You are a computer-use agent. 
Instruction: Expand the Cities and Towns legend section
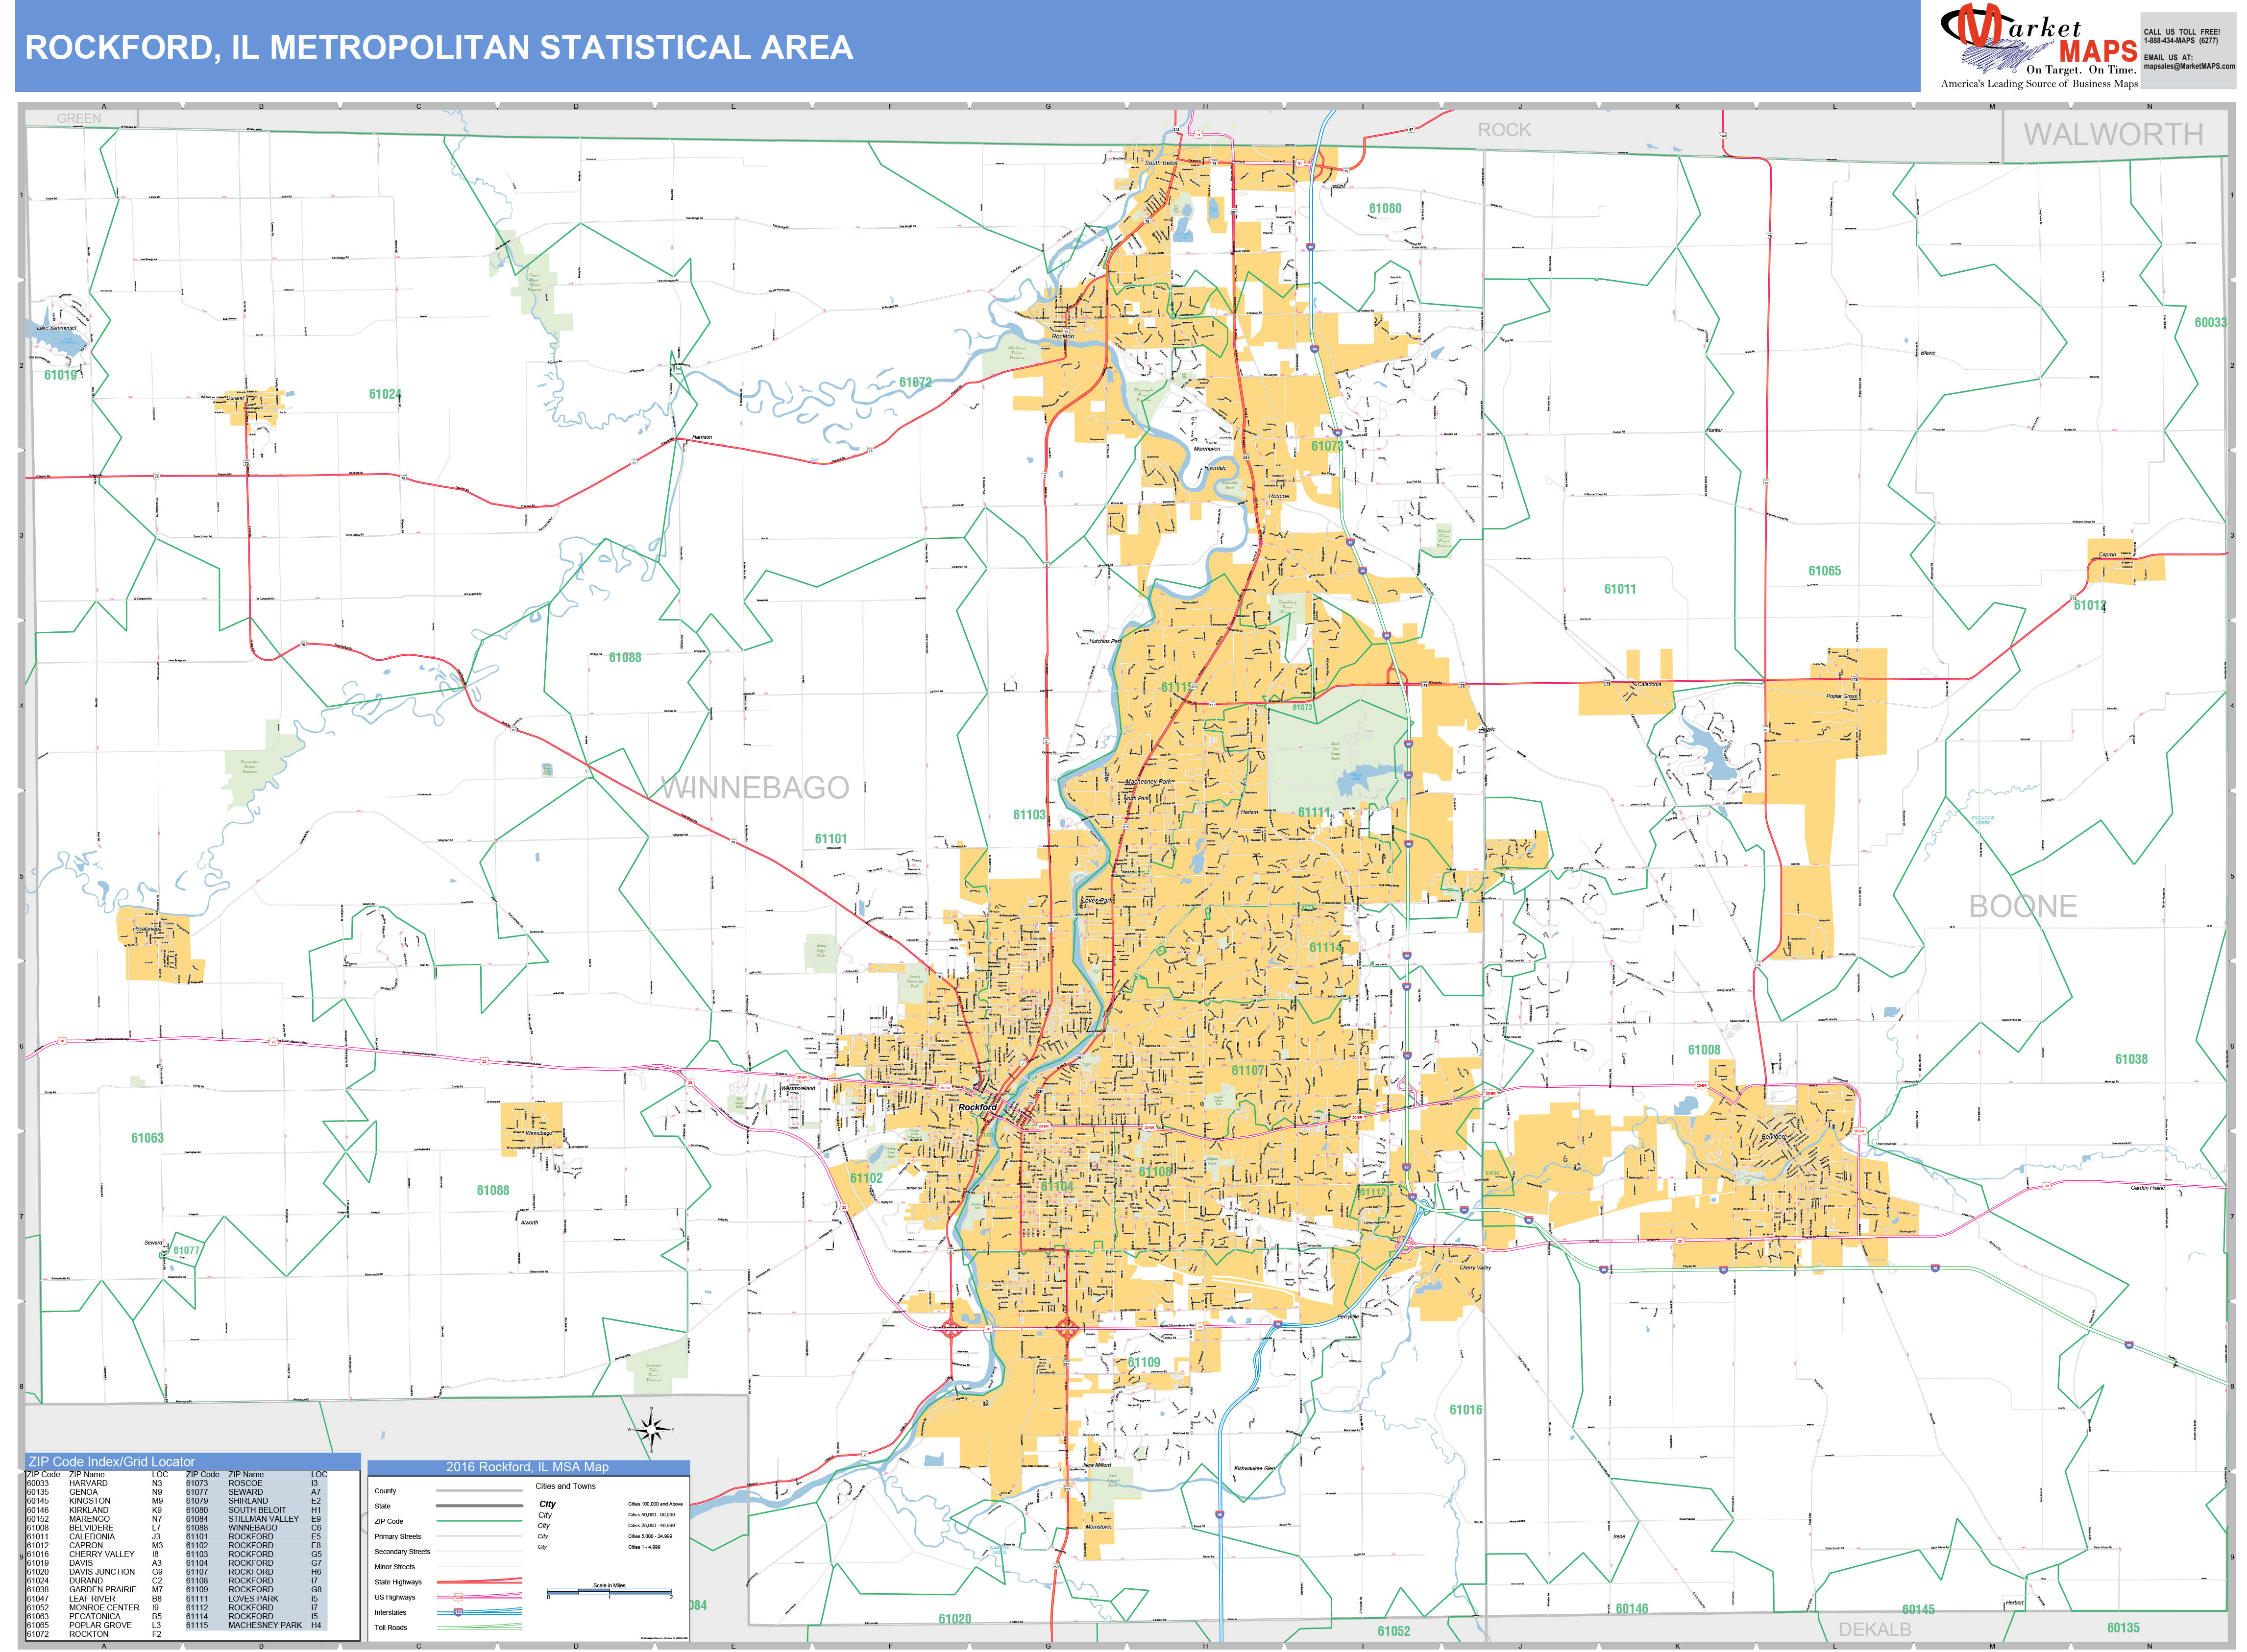point(566,1486)
